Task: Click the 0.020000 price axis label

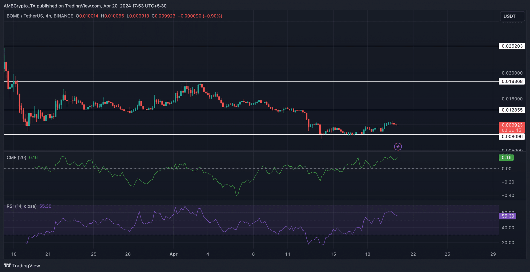Action: tap(512, 73)
